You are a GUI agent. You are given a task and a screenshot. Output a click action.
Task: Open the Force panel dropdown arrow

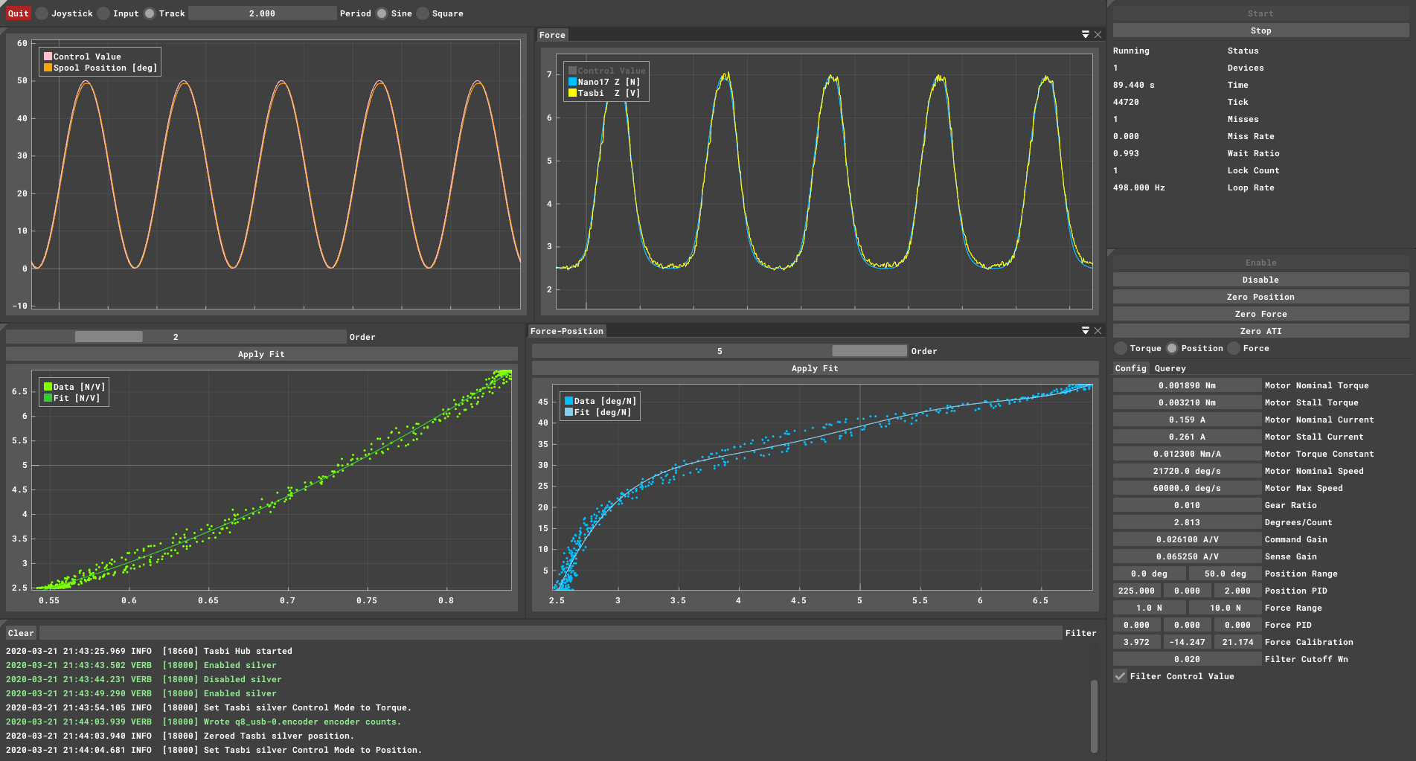point(1086,35)
